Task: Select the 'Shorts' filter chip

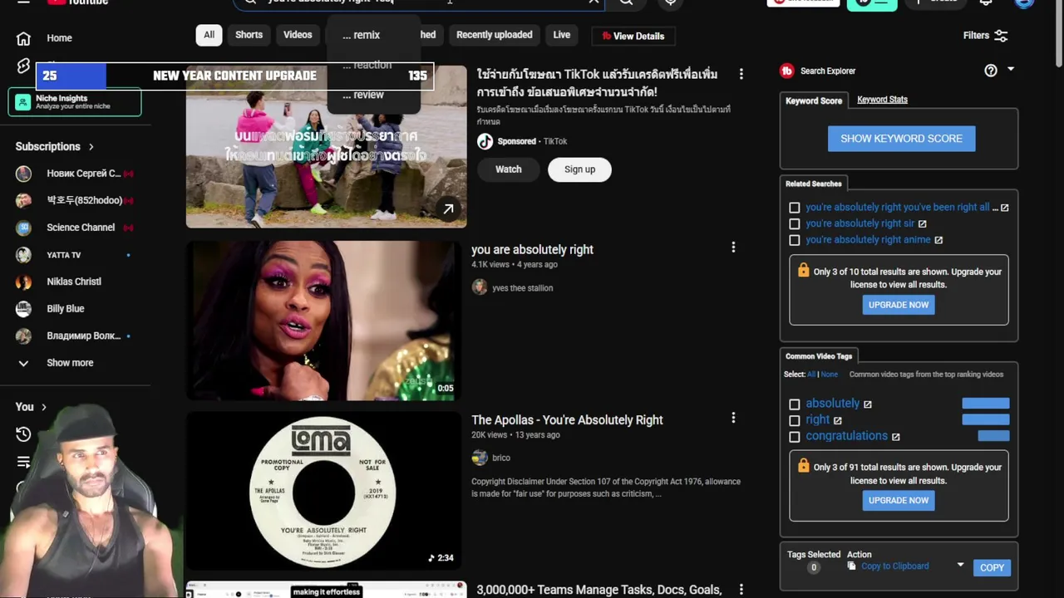Action: coord(249,35)
